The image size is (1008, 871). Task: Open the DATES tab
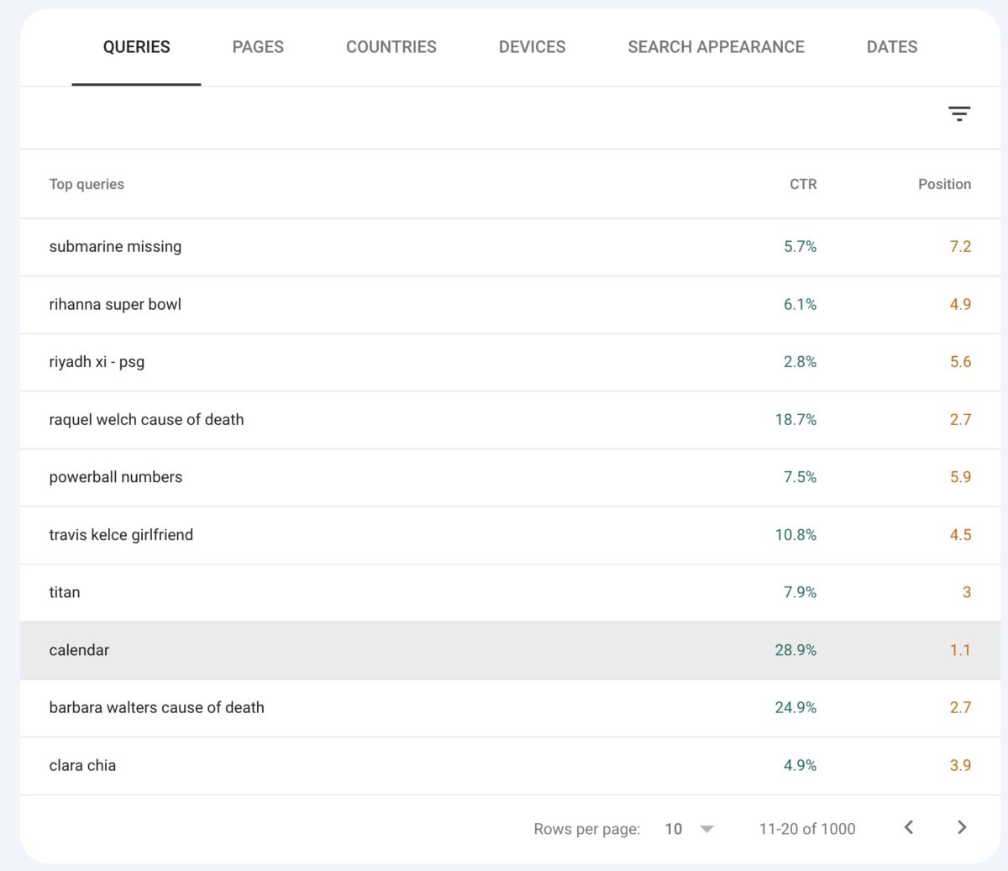(x=891, y=47)
